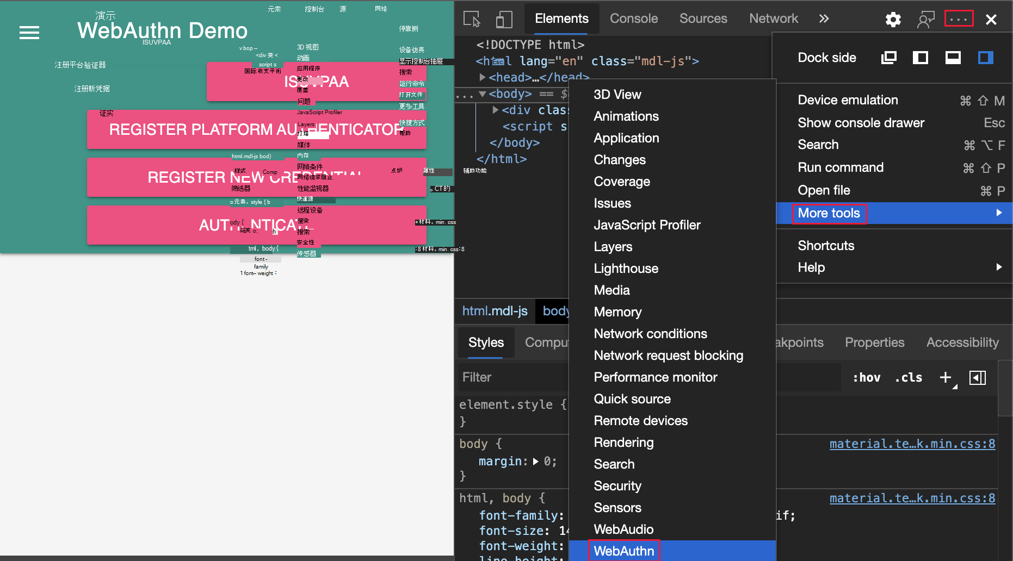Undock DevTools into separate window

pyautogui.click(x=889, y=58)
